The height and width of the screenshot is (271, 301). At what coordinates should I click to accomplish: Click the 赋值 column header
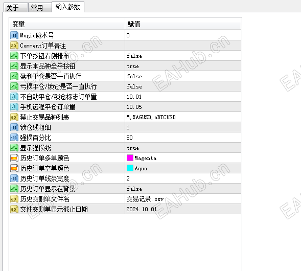(x=183, y=24)
